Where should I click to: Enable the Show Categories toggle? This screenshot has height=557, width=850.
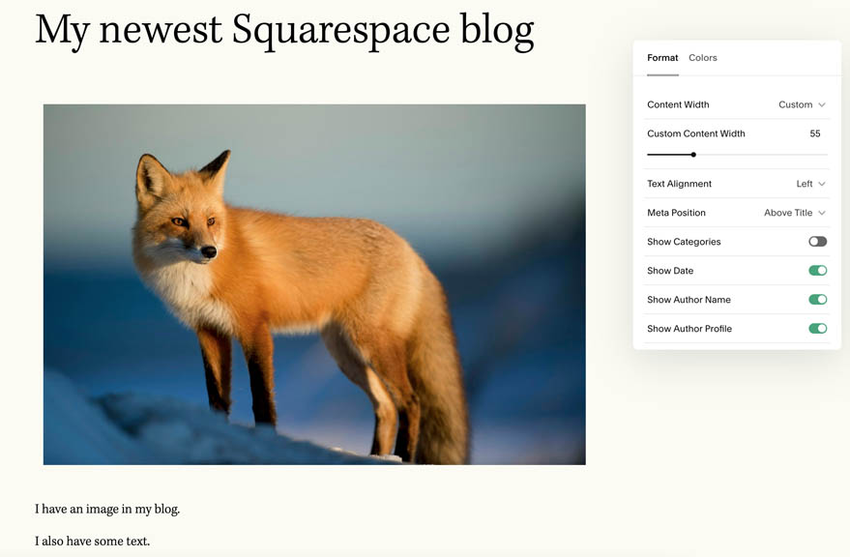point(817,242)
